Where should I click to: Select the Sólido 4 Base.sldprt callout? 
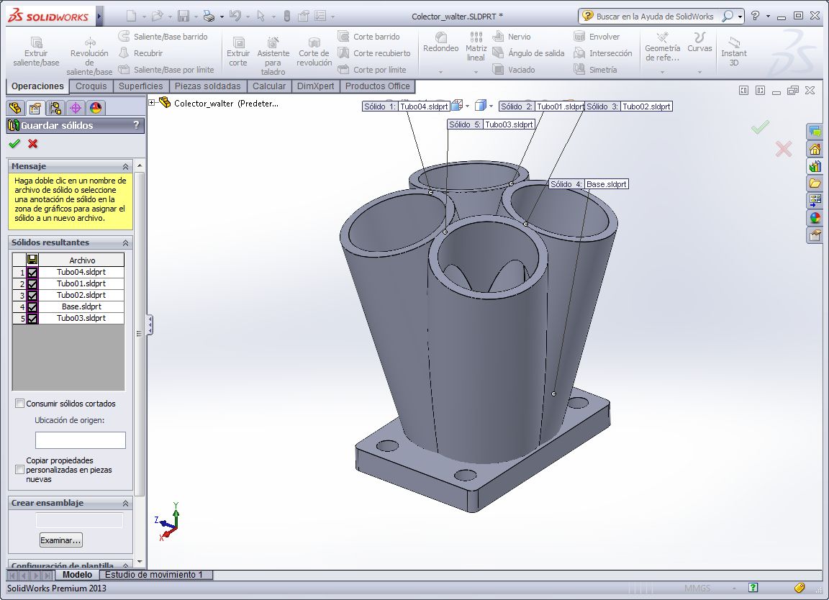(588, 184)
